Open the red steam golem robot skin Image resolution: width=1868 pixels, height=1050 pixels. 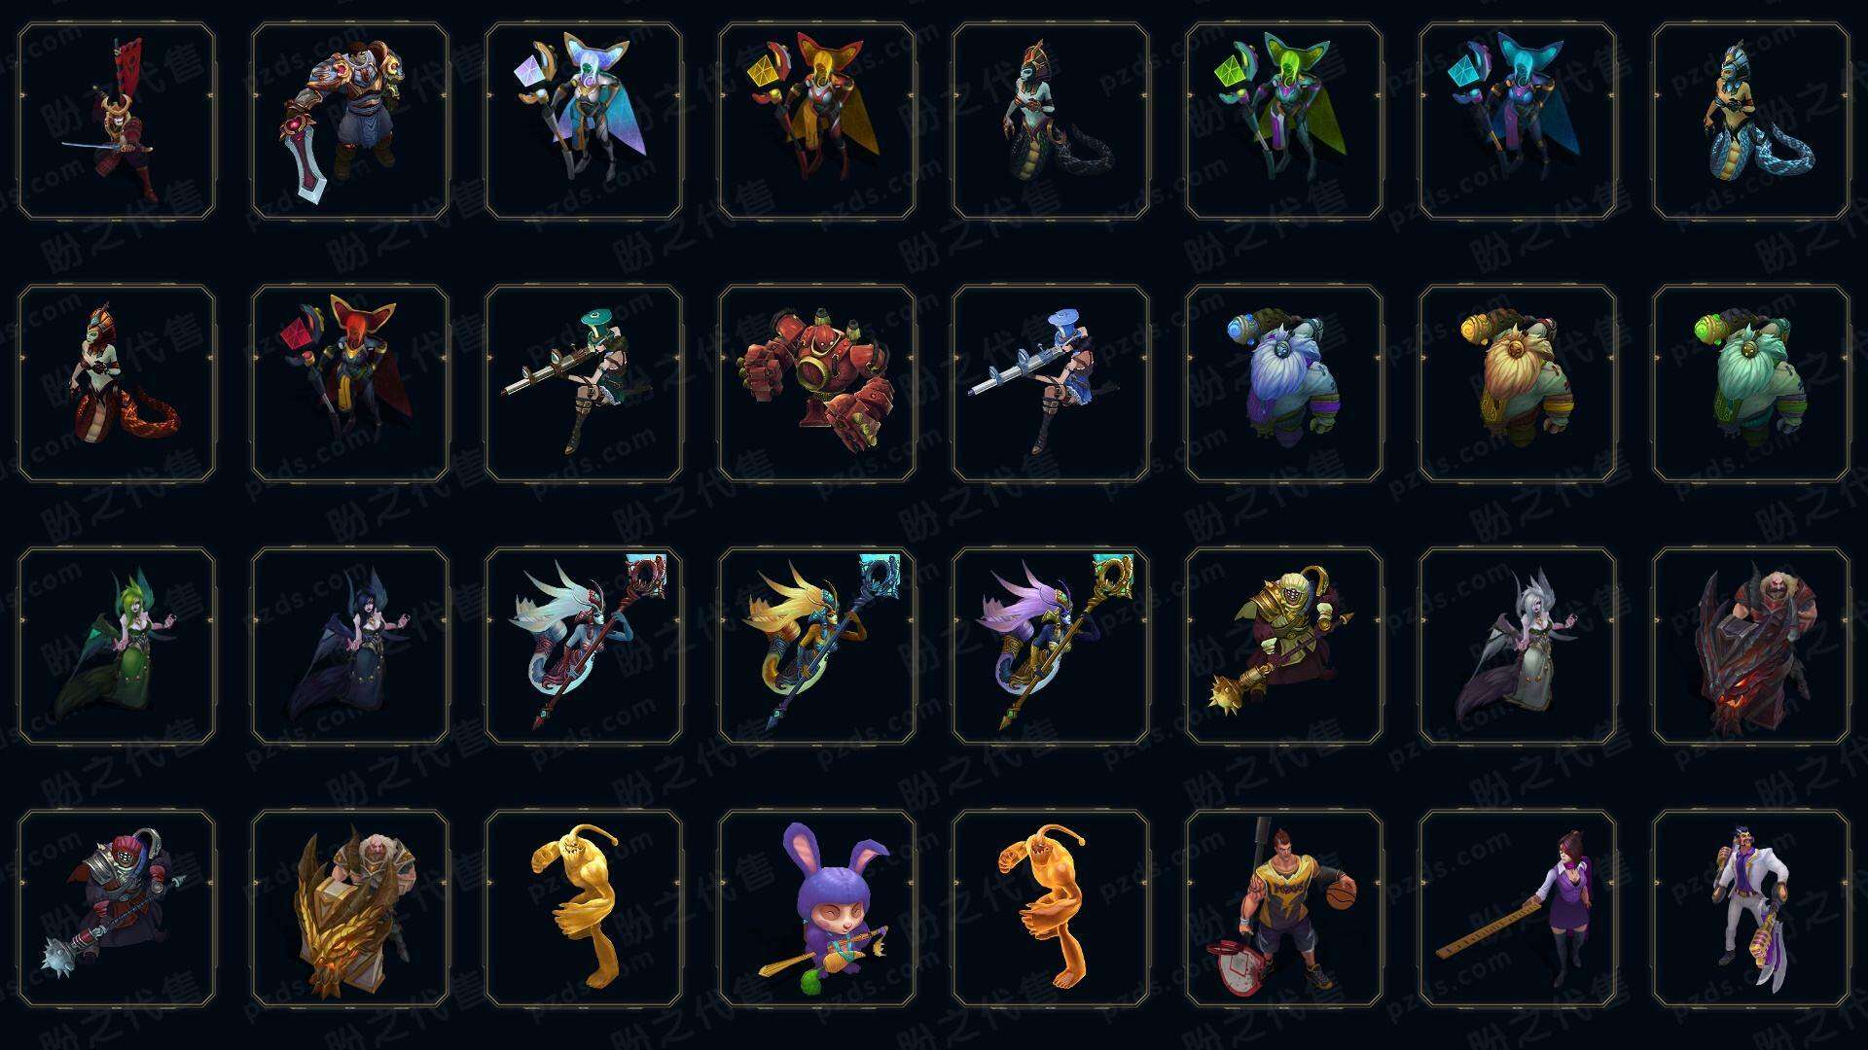click(x=817, y=383)
